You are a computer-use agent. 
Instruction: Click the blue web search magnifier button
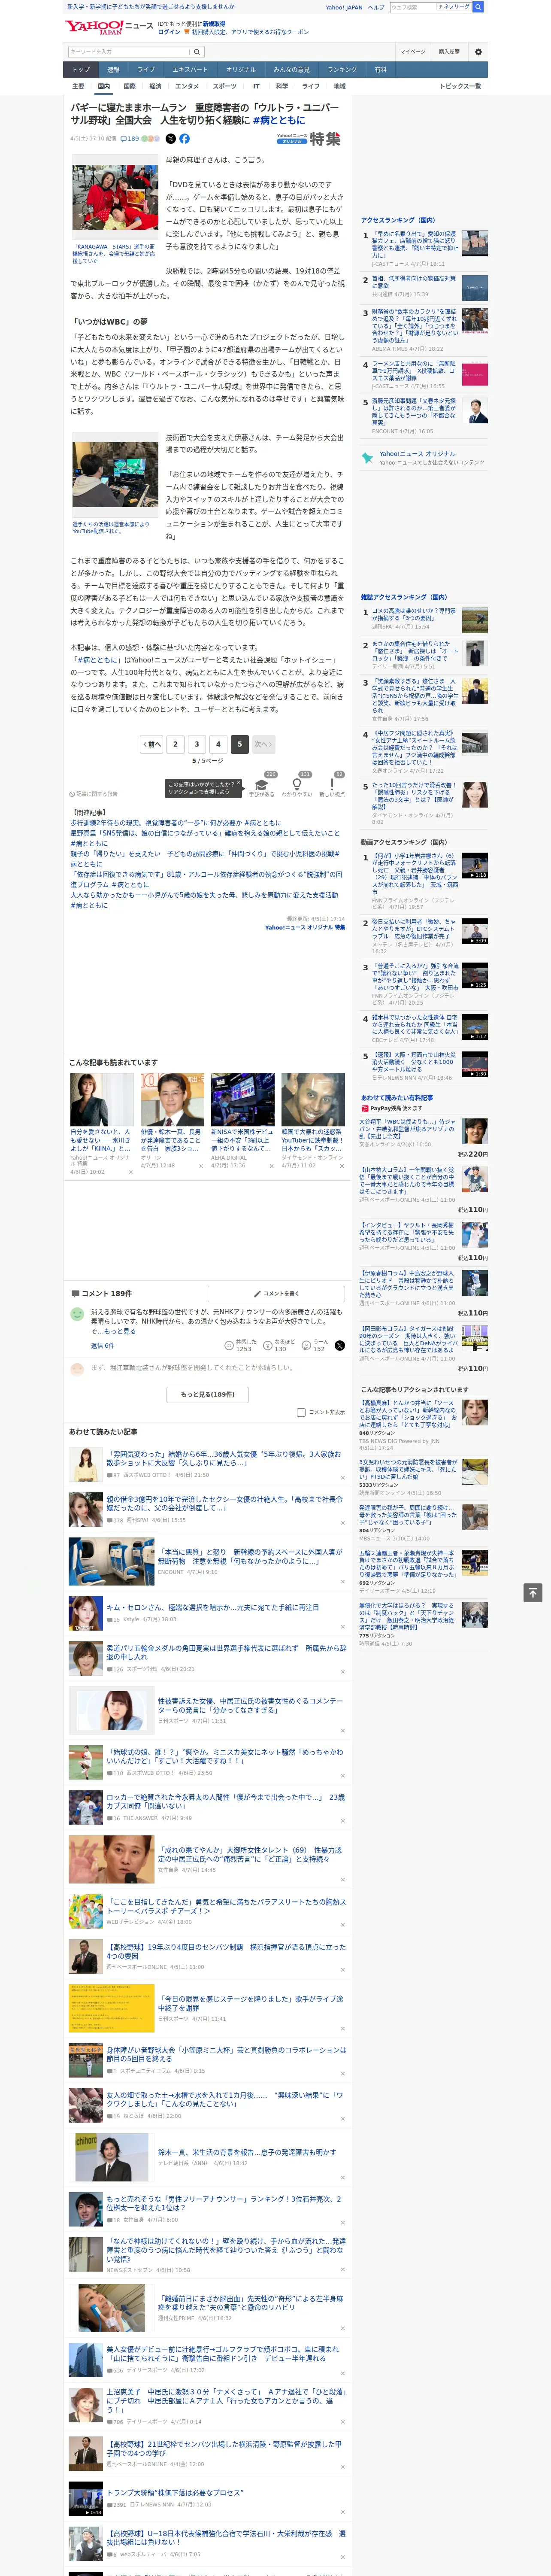pyautogui.click(x=478, y=7)
